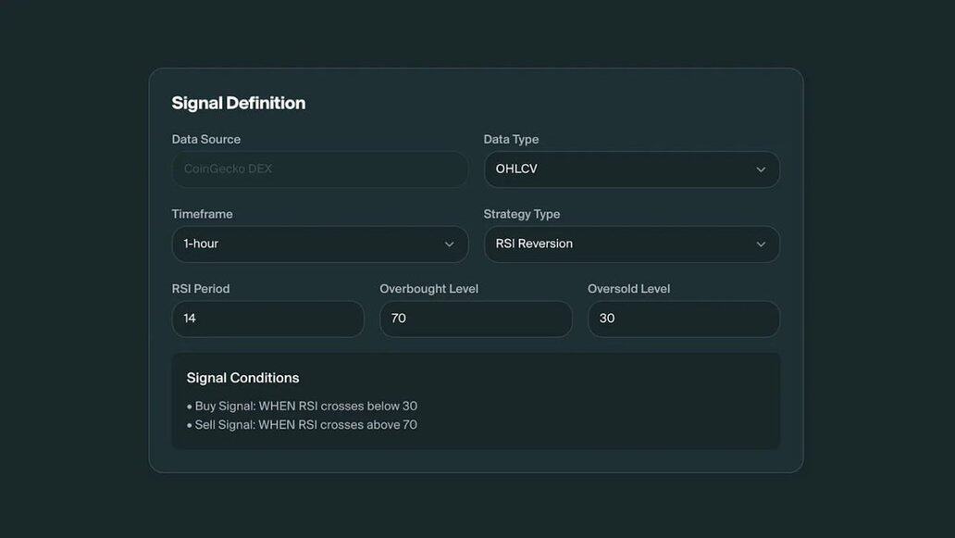955x538 pixels.
Task: Select the Overbought Level input box
Action: [x=475, y=319]
